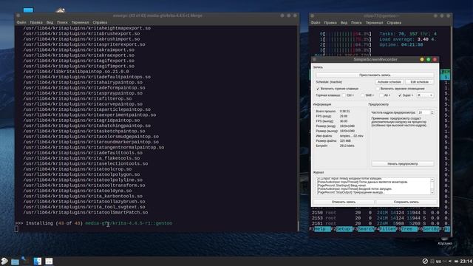The image size is (473, 266).
Task: Click the crossed-circle tray icon
Action: pos(425,261)
